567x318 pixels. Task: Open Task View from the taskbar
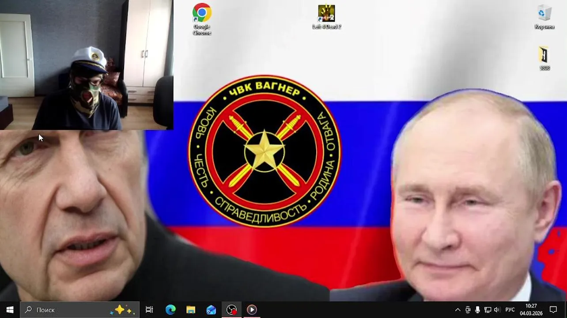tap(149, 310)
